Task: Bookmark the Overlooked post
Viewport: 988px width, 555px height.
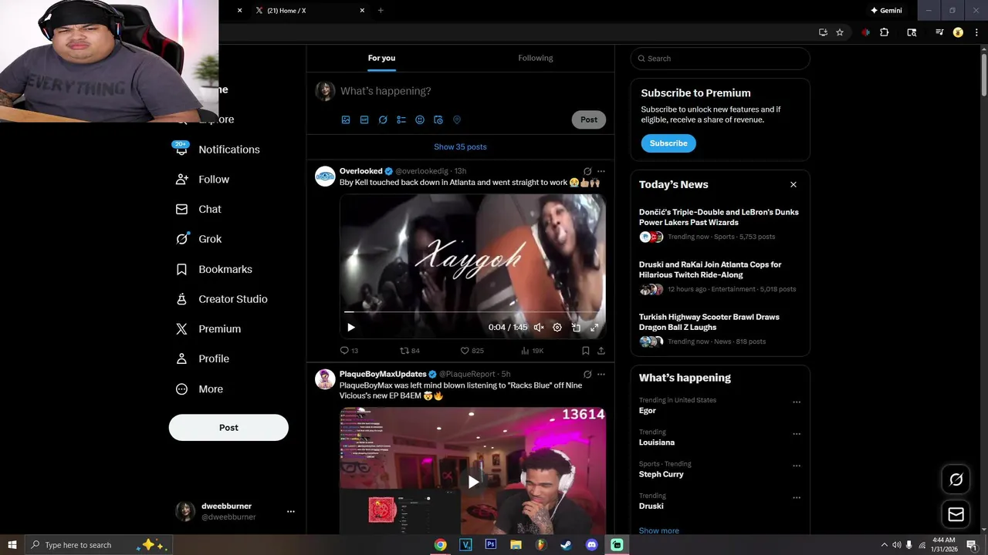Action: pyautogui.click(x=586, y=351)
